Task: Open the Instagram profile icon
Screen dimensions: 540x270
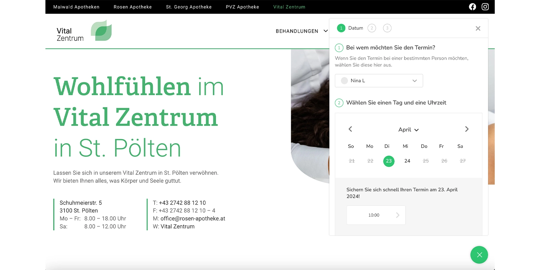Action: pos(485,7)
